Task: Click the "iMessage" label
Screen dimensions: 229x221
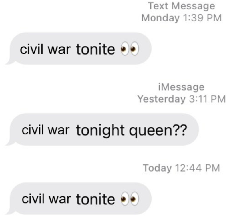Action: pos(181,87)
